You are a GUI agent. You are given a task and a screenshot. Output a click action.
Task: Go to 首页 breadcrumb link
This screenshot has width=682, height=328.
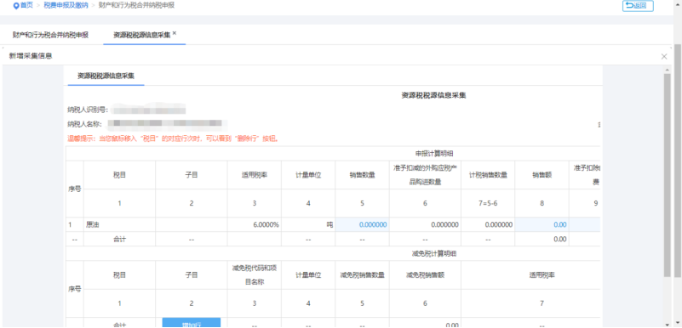(x=26, y=6)
